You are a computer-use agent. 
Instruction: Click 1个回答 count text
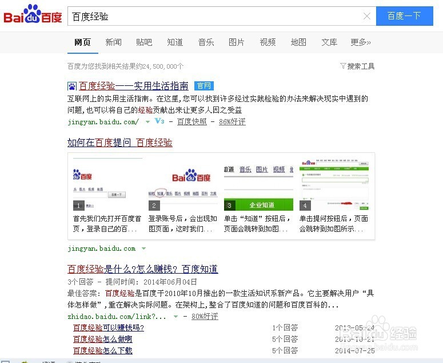[285, 328]
